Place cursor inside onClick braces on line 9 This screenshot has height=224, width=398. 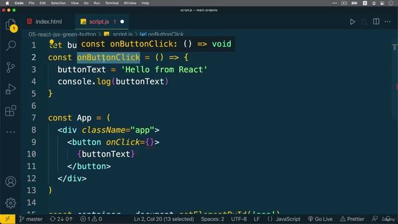[x=150, y=142]
